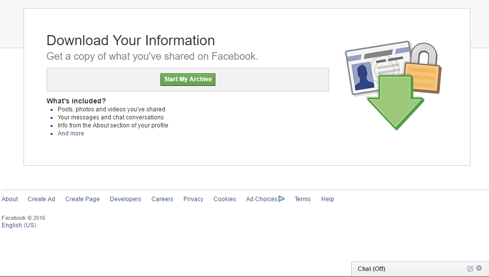
Task: Open the About footer link
Action: 10,199
